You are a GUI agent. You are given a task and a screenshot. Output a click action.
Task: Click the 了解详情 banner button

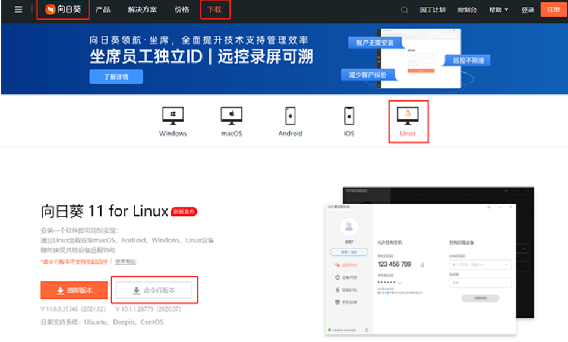116,77
